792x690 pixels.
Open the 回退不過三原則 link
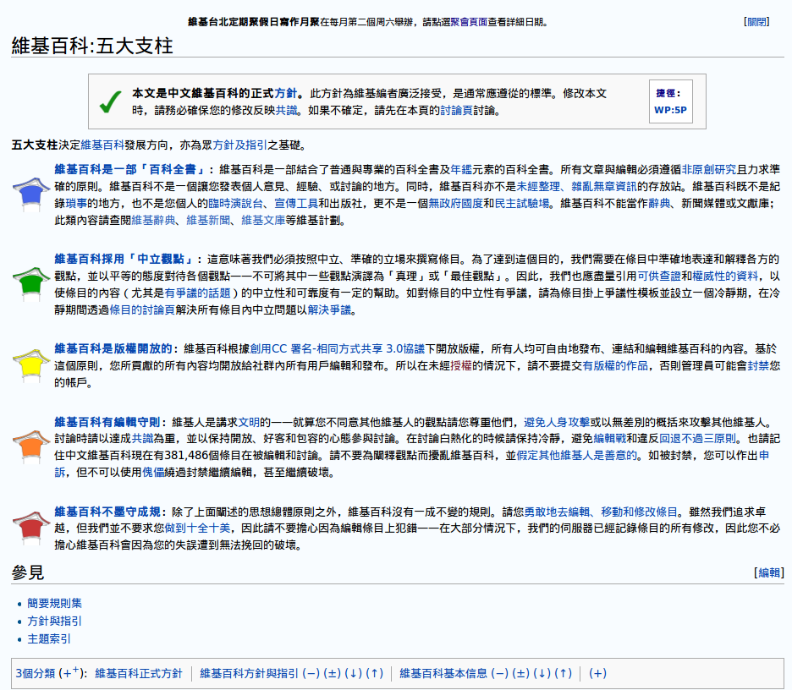coord(697,439)
